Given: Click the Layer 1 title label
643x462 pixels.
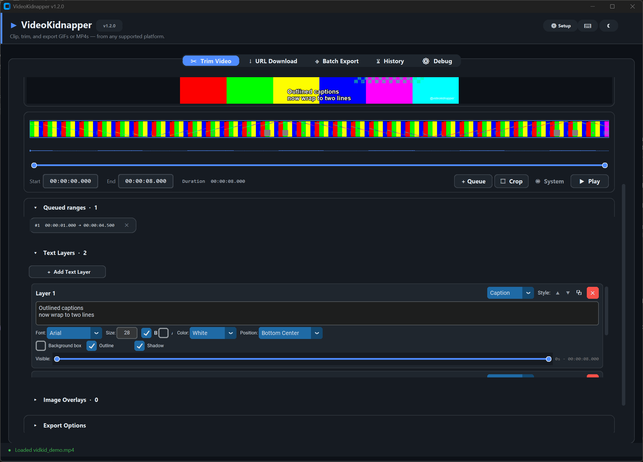Looking at the screenshot, I should (x=45, y=293).
